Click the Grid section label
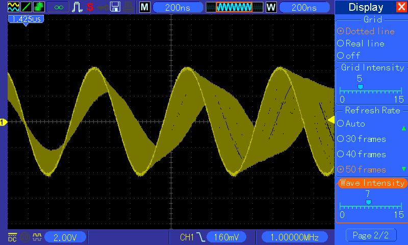Image resolution: width=408 pixels, height=245 pixels. pos(373,19)
